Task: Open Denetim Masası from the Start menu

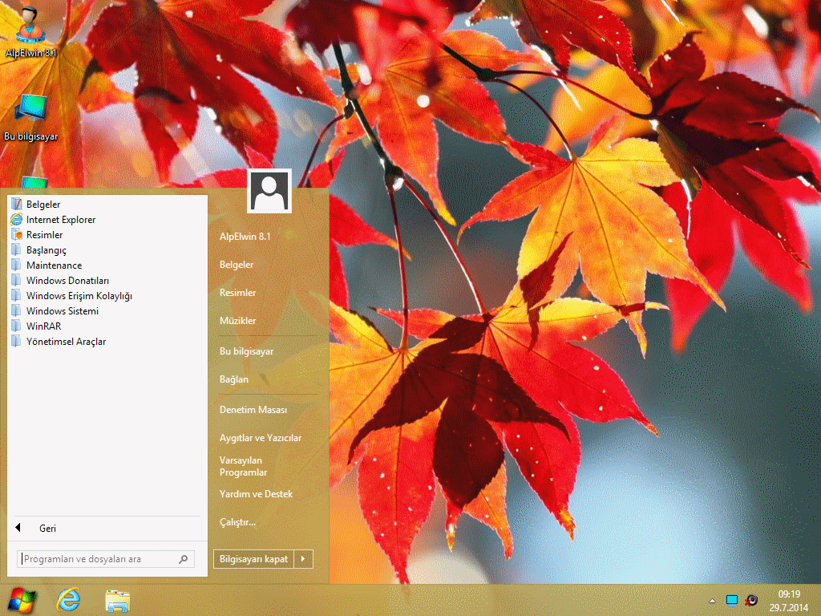Action: pyautogui.click(x=253, y=410)
